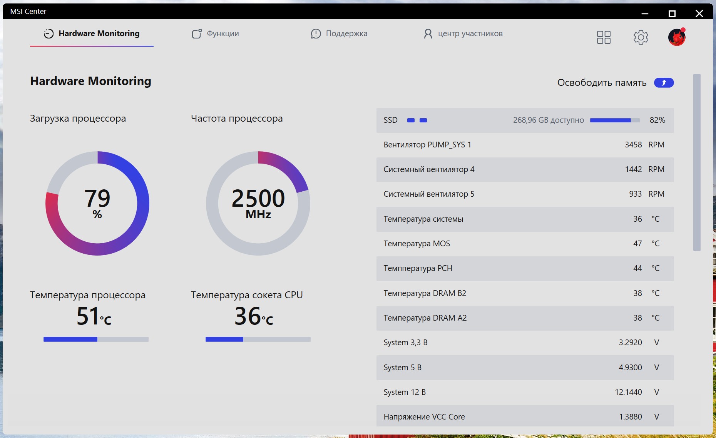The image size is (716, 438).
Task: Click the SSD usage progress bar
Action: click(615, 120)
